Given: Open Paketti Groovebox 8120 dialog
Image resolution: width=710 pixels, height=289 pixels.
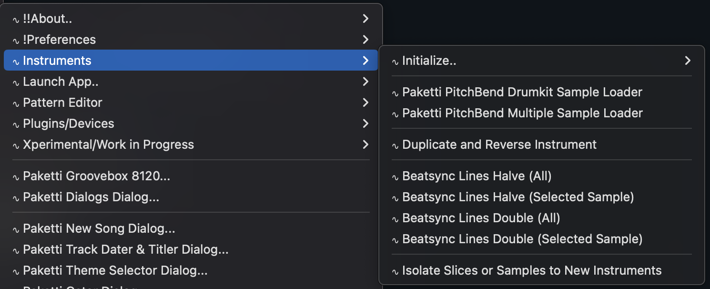Looking at the screenshot, I should coord(96,176).
